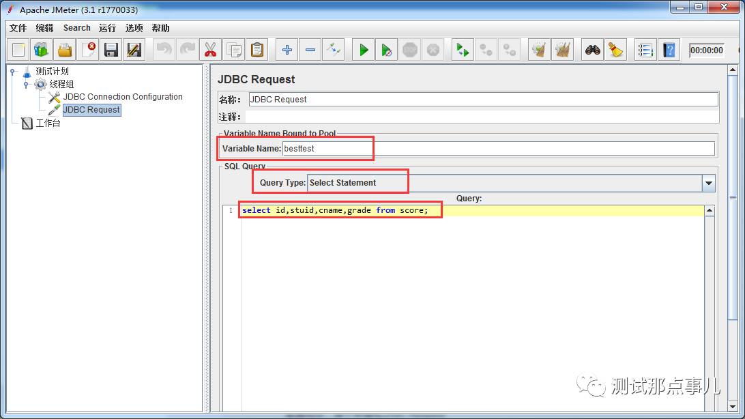The width and height of the screenshot is (745, 419).
Task: Click the Redo arrow icon
Action: (x=187, y=49)
